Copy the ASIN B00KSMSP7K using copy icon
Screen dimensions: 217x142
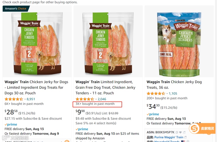point(176,132)
